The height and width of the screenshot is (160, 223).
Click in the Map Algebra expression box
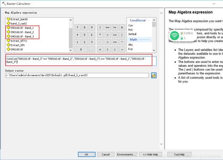pos(81,61)
